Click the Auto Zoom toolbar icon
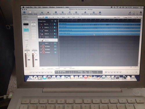Screen dimensions: 145x109 pos(42,12)
